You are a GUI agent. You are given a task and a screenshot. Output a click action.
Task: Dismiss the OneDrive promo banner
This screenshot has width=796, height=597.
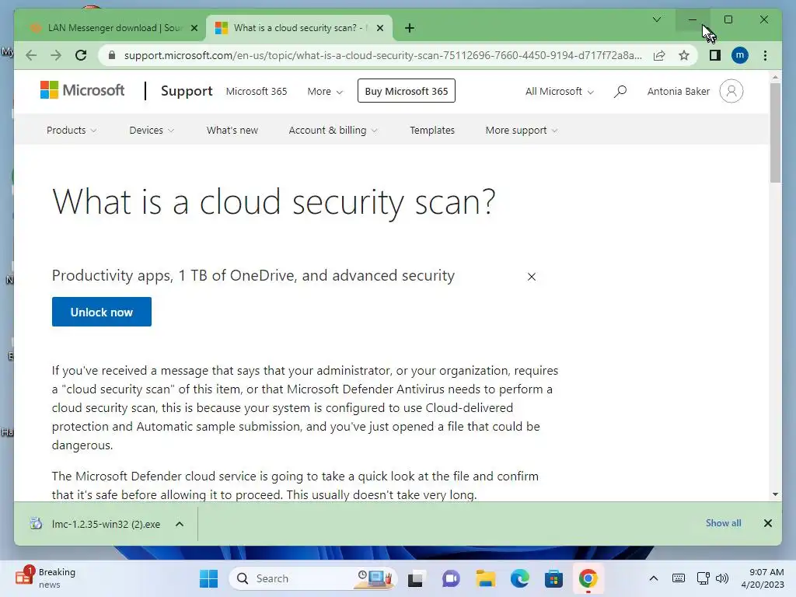[532, 277]
